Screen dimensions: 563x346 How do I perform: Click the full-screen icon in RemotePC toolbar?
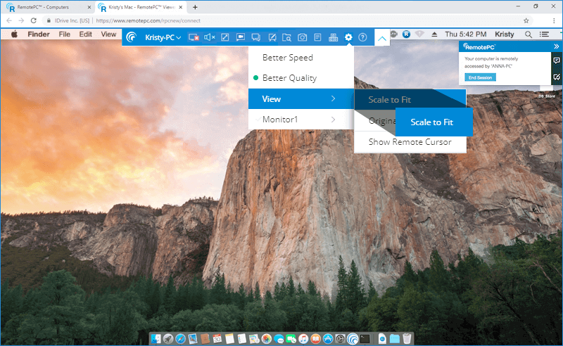(225, 37)
